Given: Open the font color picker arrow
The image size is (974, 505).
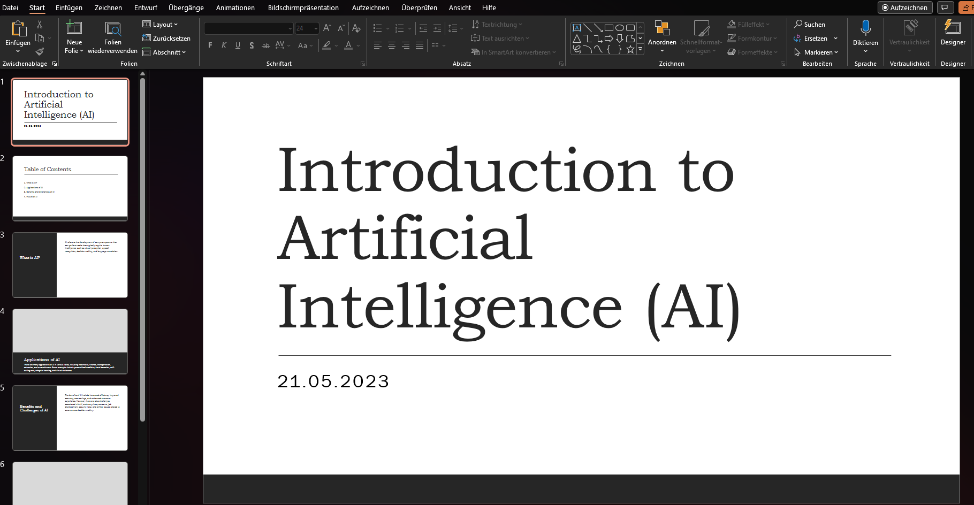Looking at the screenshot, I should coord(359,46).
